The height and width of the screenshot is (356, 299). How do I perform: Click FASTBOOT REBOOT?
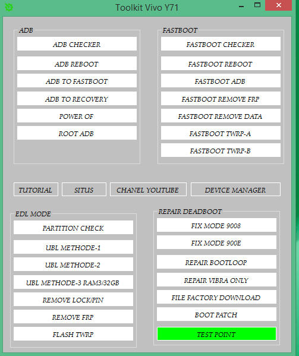[221, 64]
